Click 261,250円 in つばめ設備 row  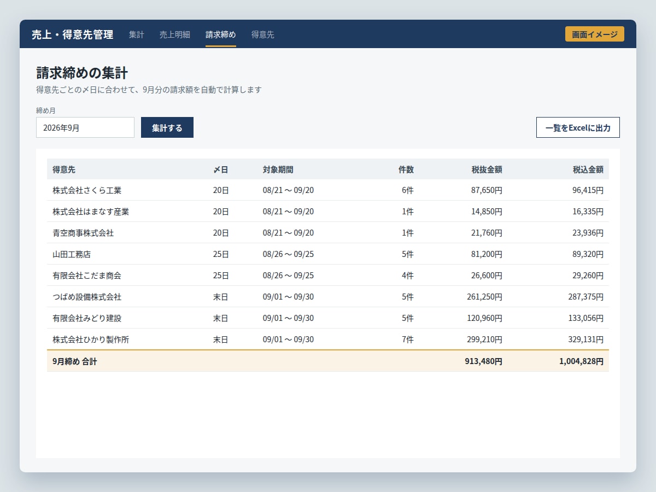pos(485,297)
